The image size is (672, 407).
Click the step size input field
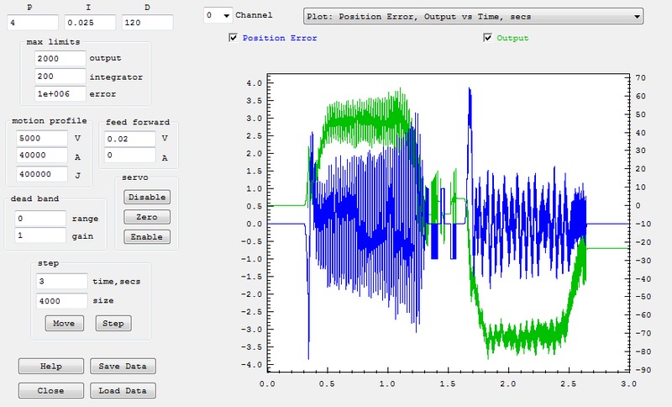61,299
